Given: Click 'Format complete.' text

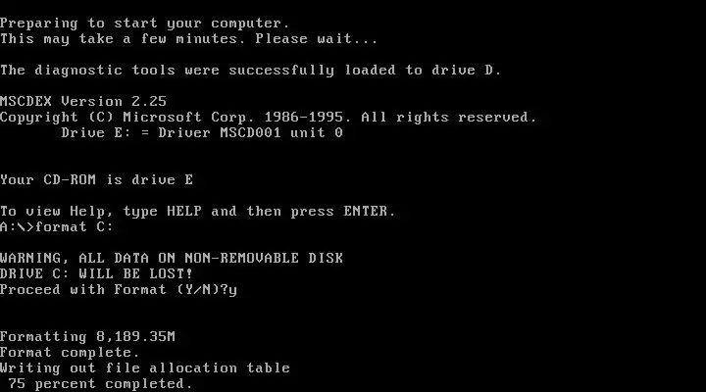Looking at the screenshot, I should (x=70, y=352).
